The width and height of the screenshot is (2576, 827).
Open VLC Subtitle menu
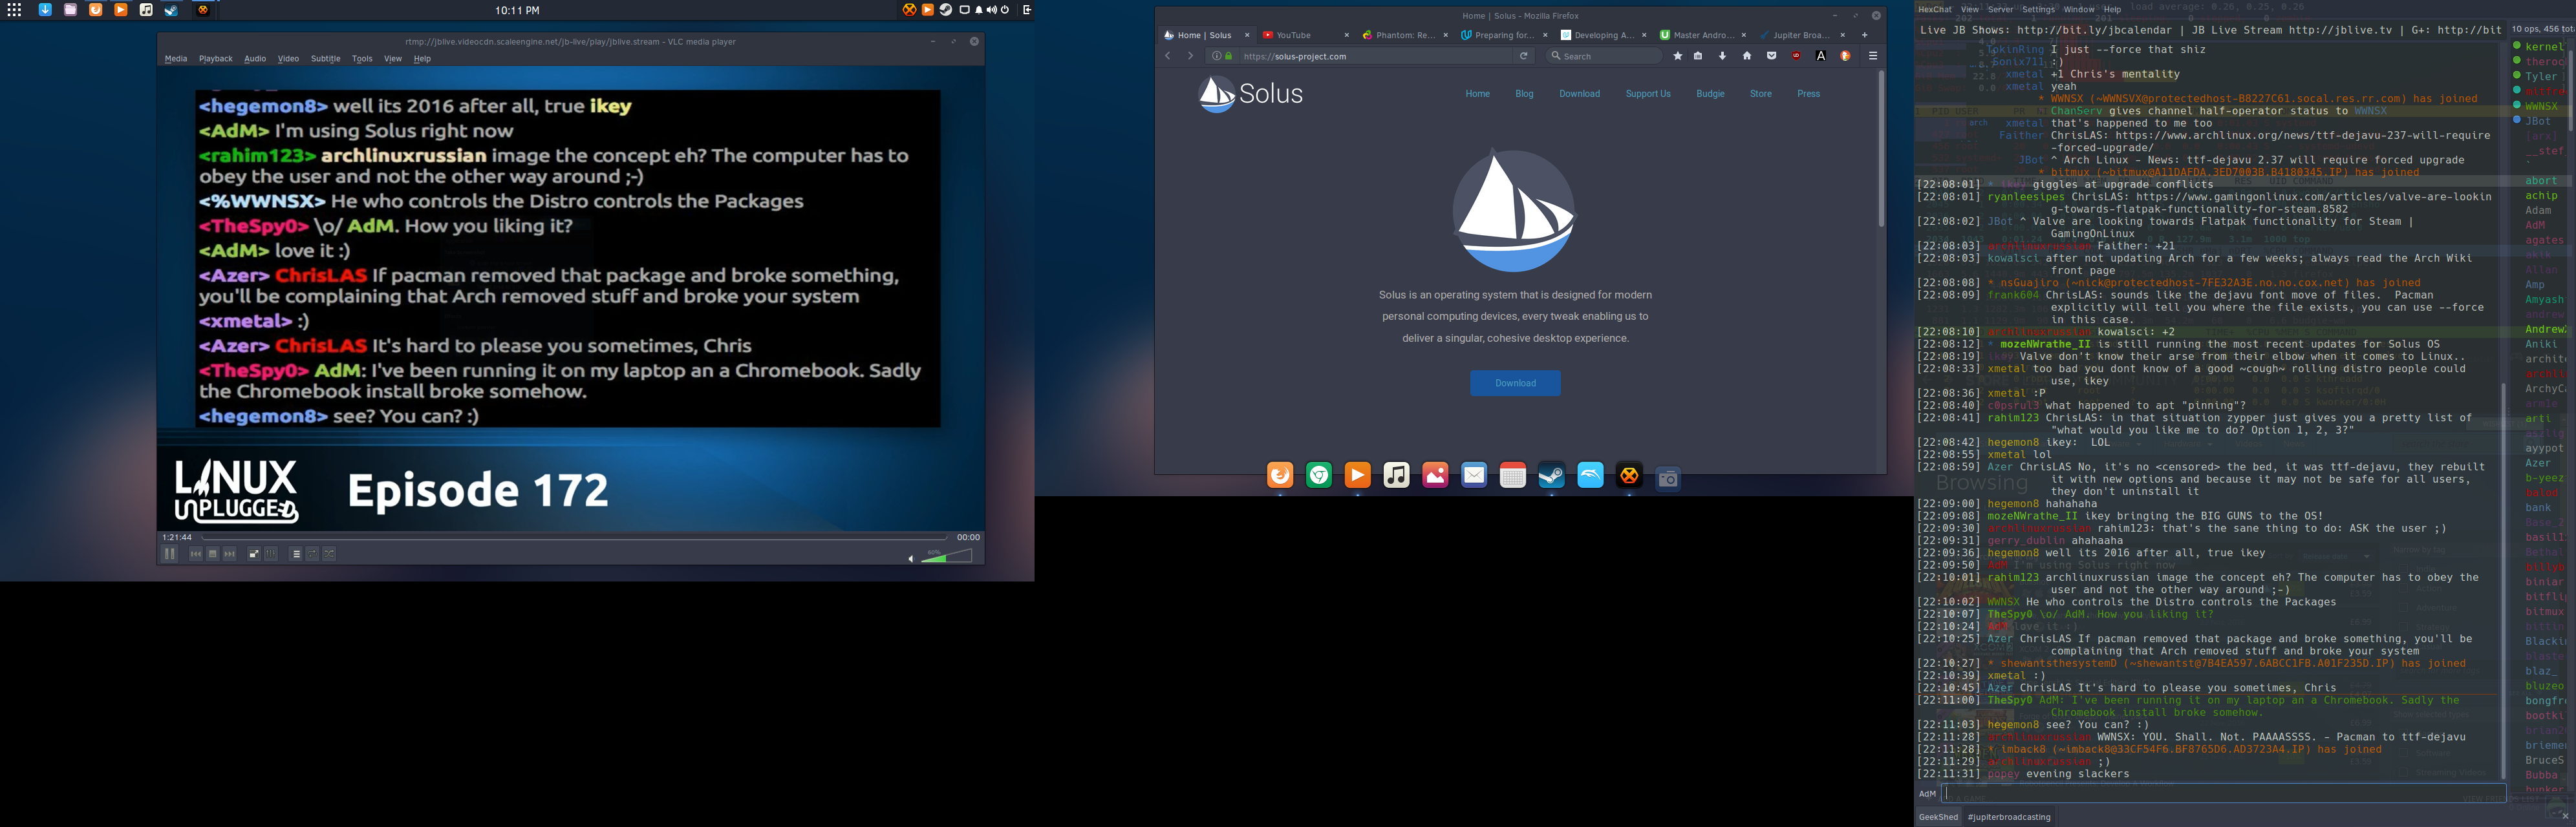(x=325, y=59)
